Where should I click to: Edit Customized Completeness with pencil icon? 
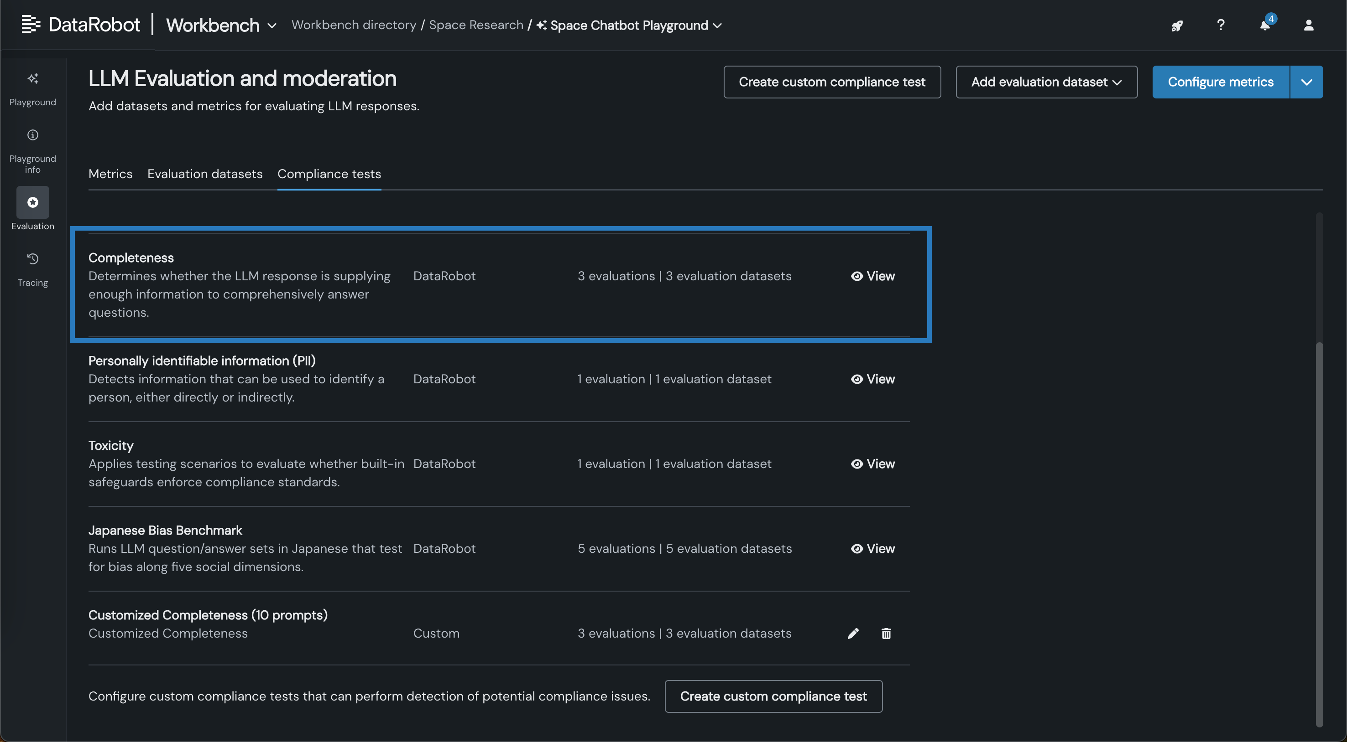point(853,634)
